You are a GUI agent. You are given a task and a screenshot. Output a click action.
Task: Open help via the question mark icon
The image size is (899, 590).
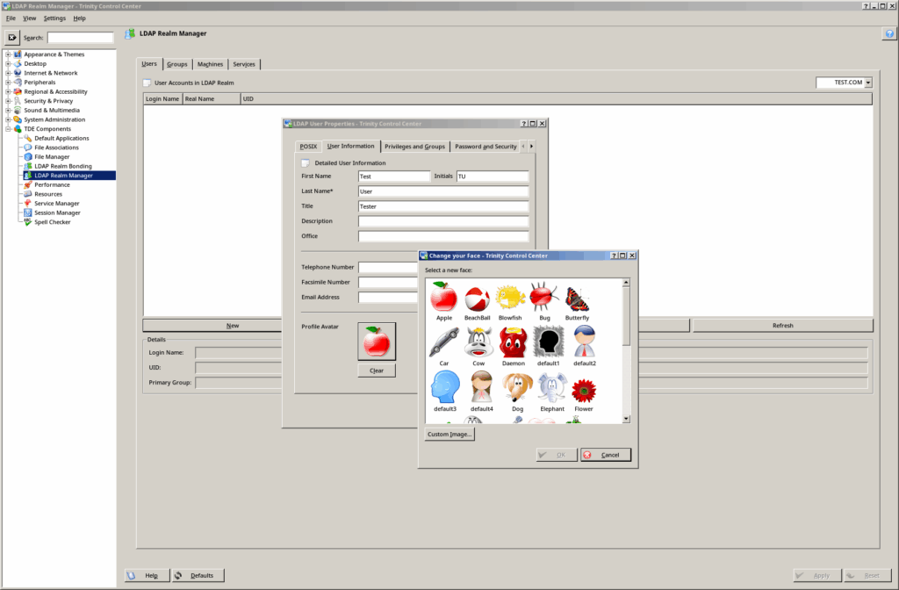(888, 33)
